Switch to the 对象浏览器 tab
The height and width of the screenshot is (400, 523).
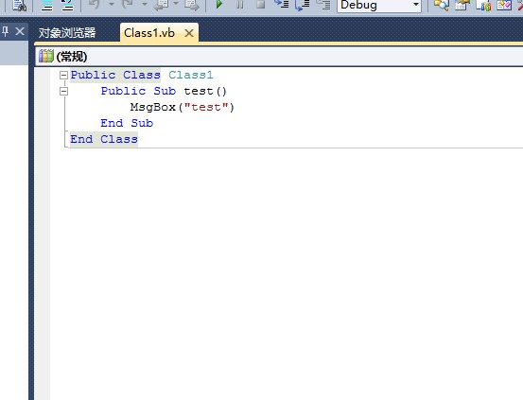click(67, 33)
